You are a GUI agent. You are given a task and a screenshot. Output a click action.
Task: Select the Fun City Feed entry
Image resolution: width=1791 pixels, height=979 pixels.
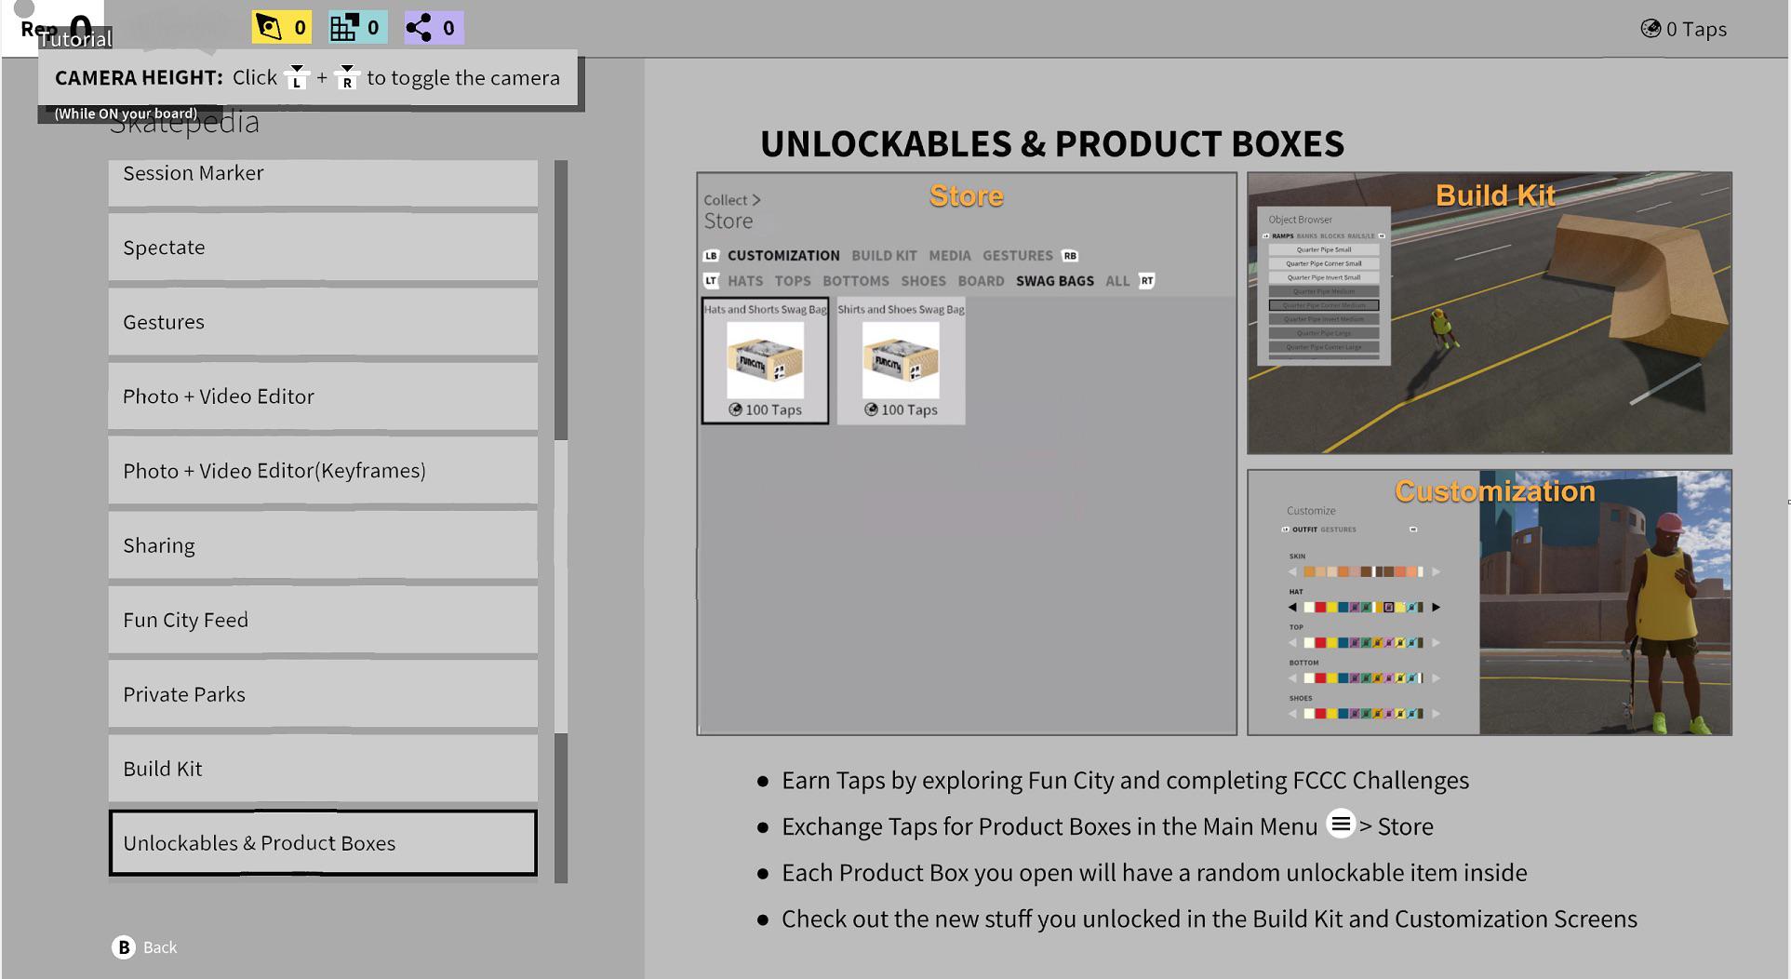tap(323, 620)
